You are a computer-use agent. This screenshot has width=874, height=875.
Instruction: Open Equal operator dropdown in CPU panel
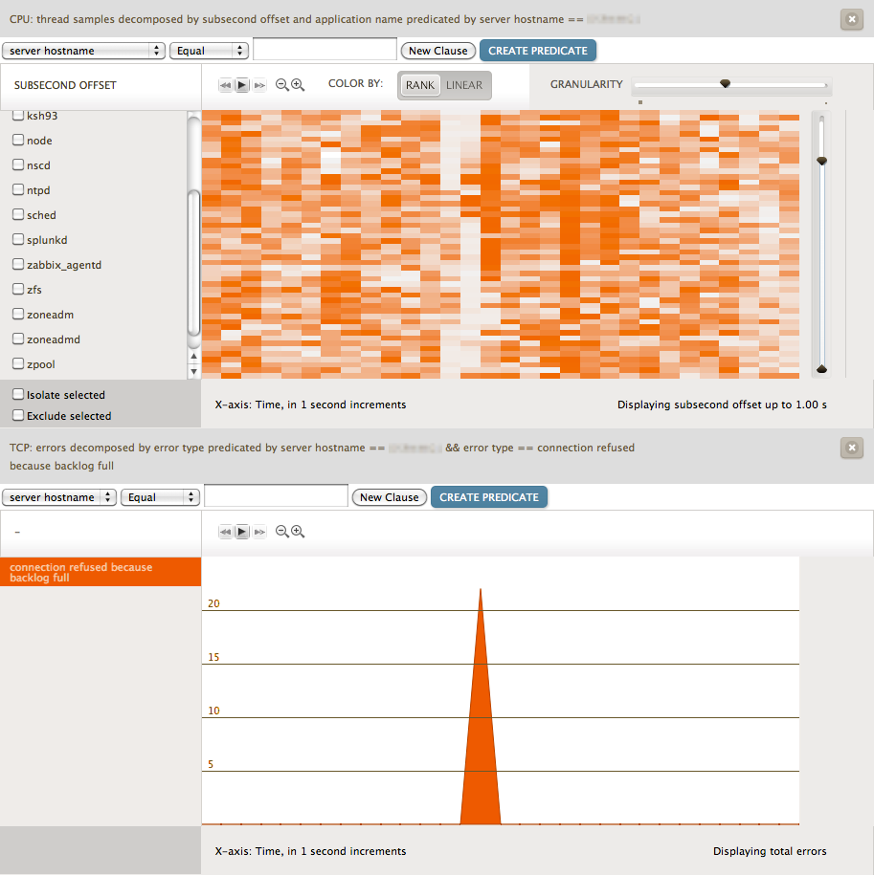coord(209,51)
